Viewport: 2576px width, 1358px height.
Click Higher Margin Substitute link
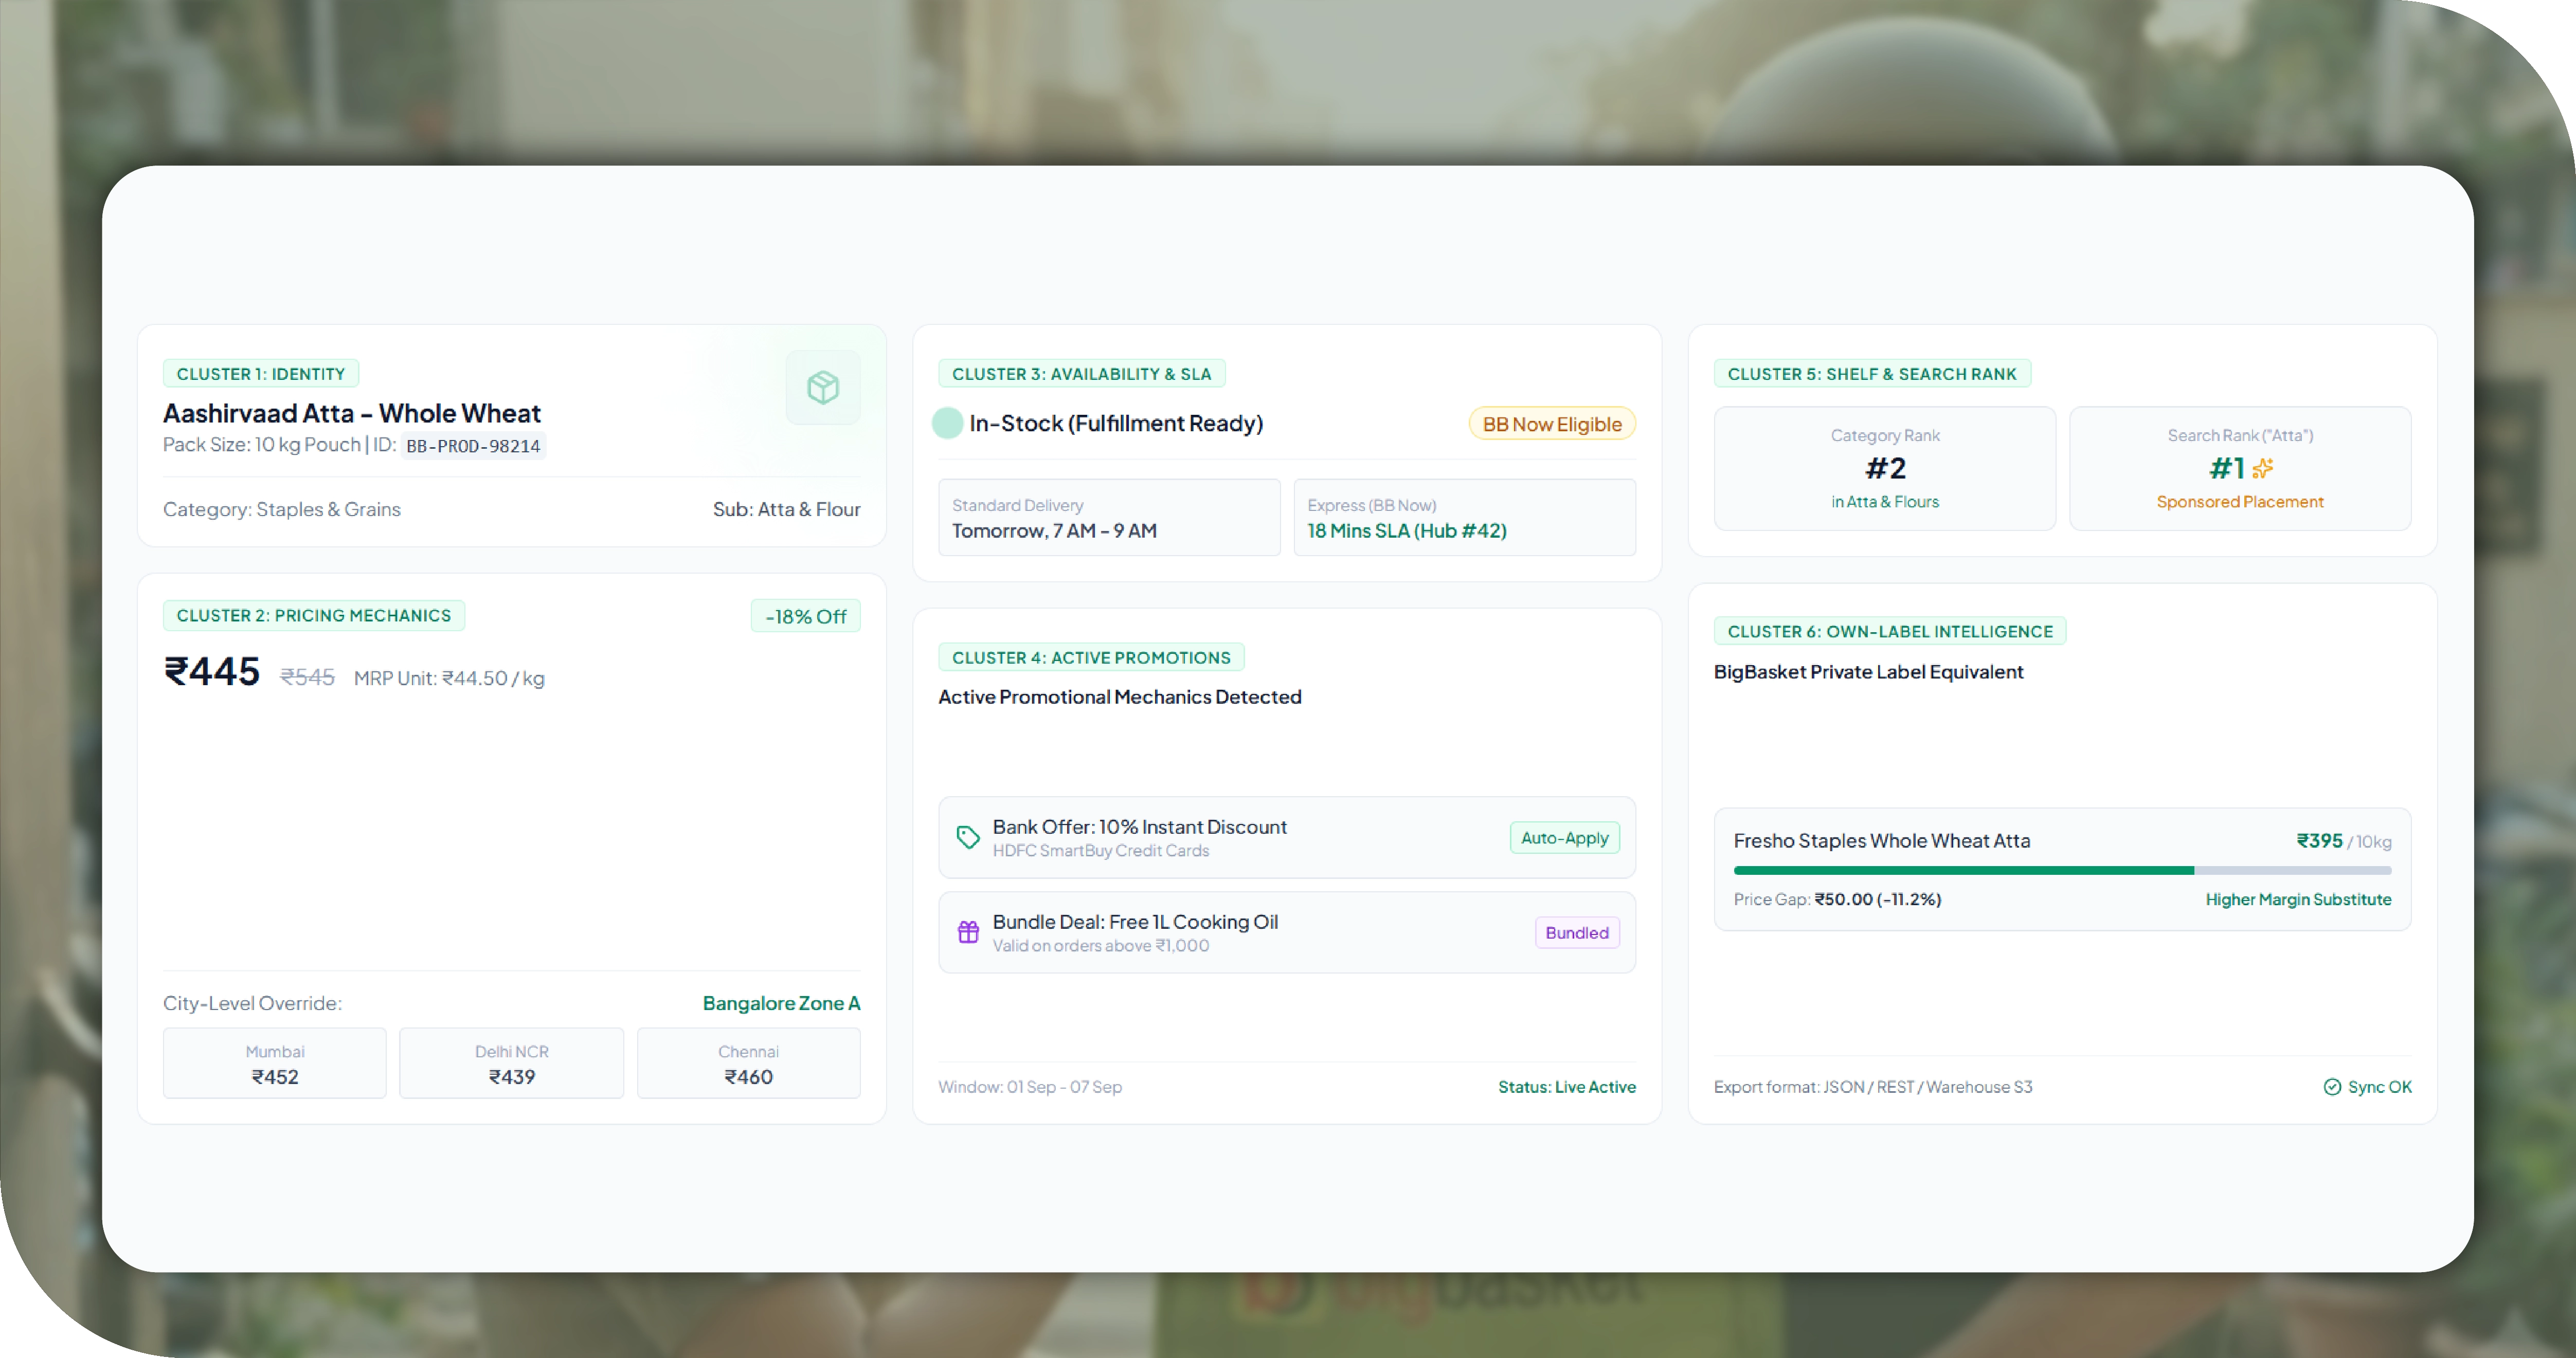[2298, 900]
